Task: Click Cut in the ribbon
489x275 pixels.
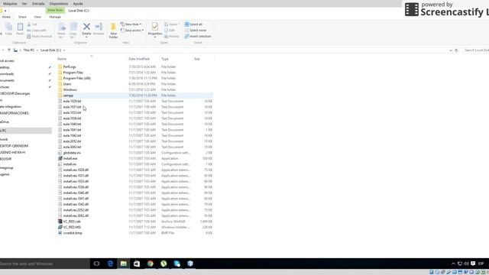Action: click(x=32, y=24)
